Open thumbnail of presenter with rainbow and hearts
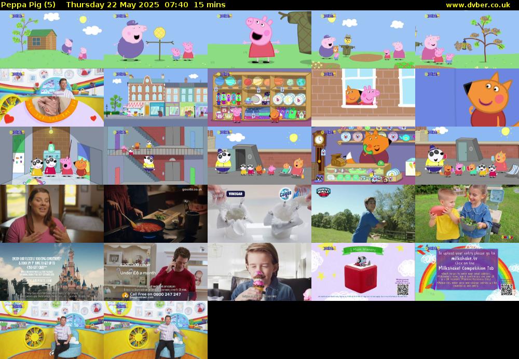Image resolution: width=519 pixels, height=359 pixels. coord(52,98)
